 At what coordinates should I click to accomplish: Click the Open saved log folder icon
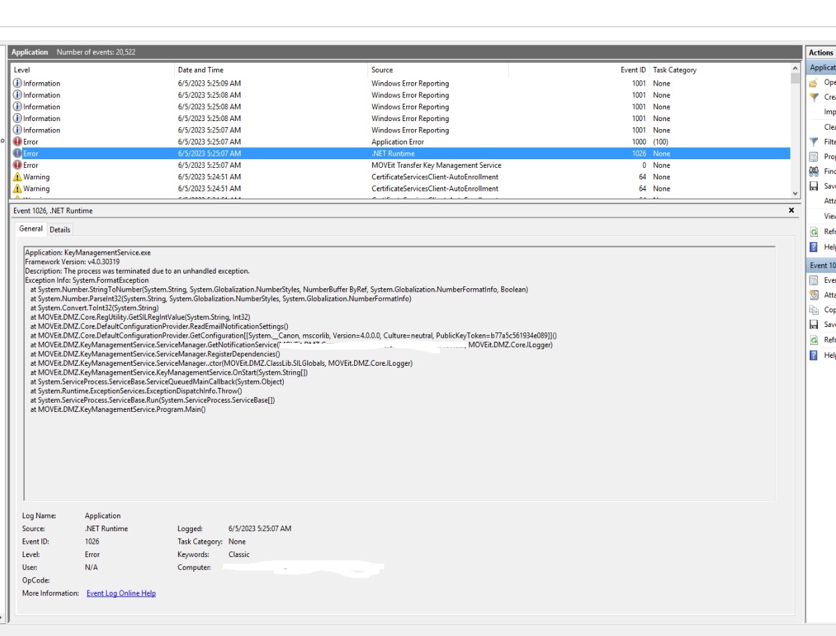[x=813, y=83]
